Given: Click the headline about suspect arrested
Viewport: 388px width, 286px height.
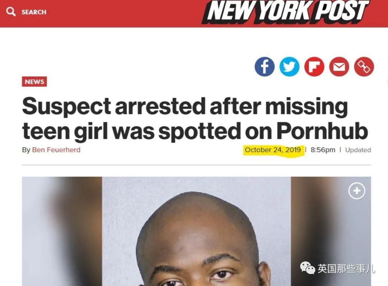Looking at the screenshot, I should (195, 118).
